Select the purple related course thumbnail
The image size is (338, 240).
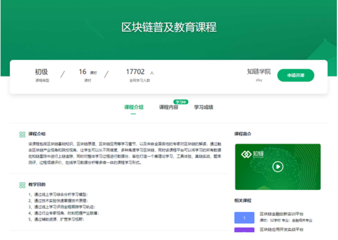click(x=244, y=230)
